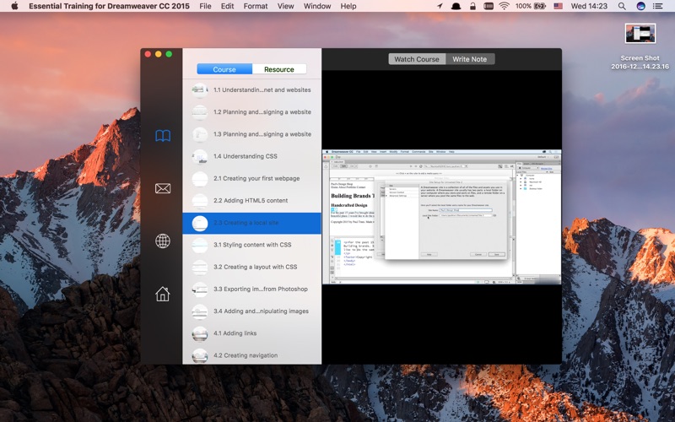Open the Notification Center list icon
The width and height of the screenshot is (675, 422).
[657, 6]
